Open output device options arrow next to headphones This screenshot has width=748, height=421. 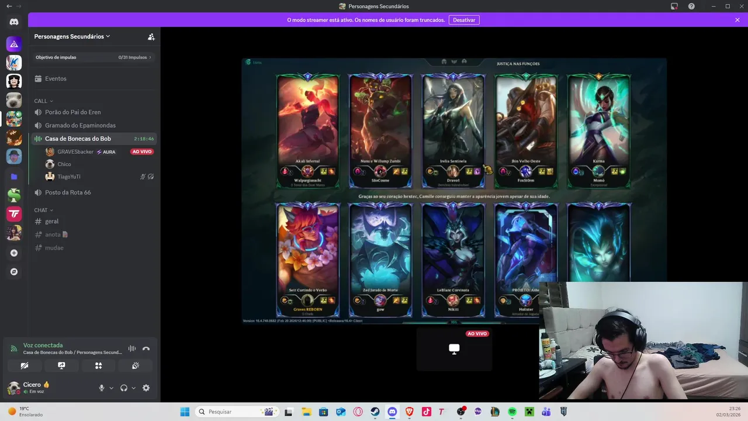133,388
